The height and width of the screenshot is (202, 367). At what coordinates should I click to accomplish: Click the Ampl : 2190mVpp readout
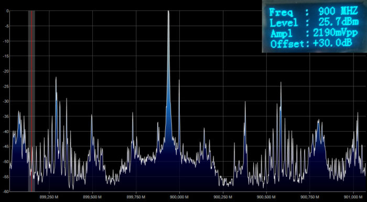coord(314,33)
